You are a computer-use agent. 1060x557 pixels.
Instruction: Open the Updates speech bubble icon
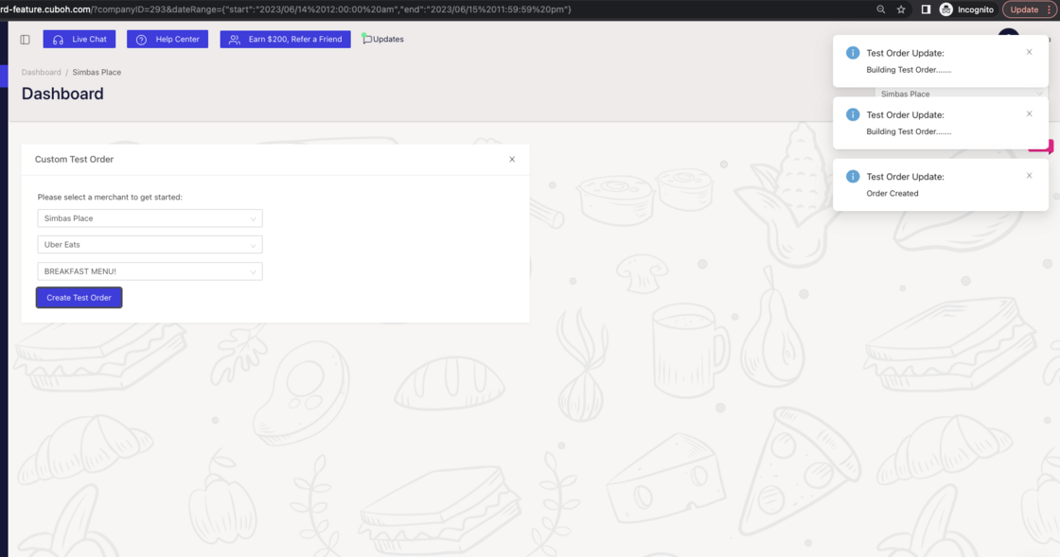367,40
